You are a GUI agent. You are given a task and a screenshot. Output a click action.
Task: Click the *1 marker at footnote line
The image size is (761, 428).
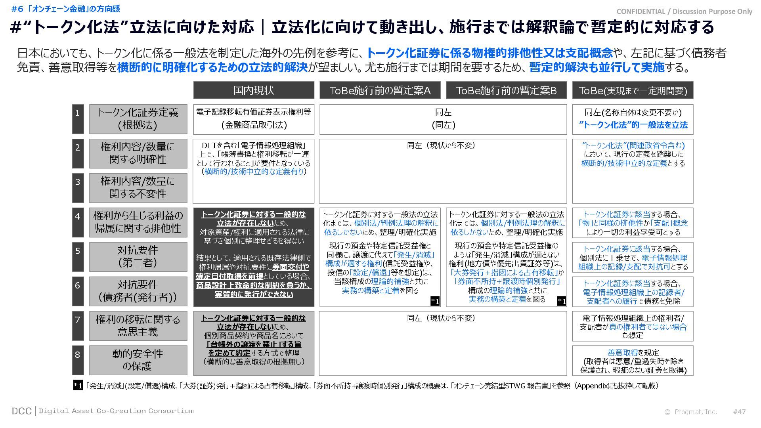[78, 386]
